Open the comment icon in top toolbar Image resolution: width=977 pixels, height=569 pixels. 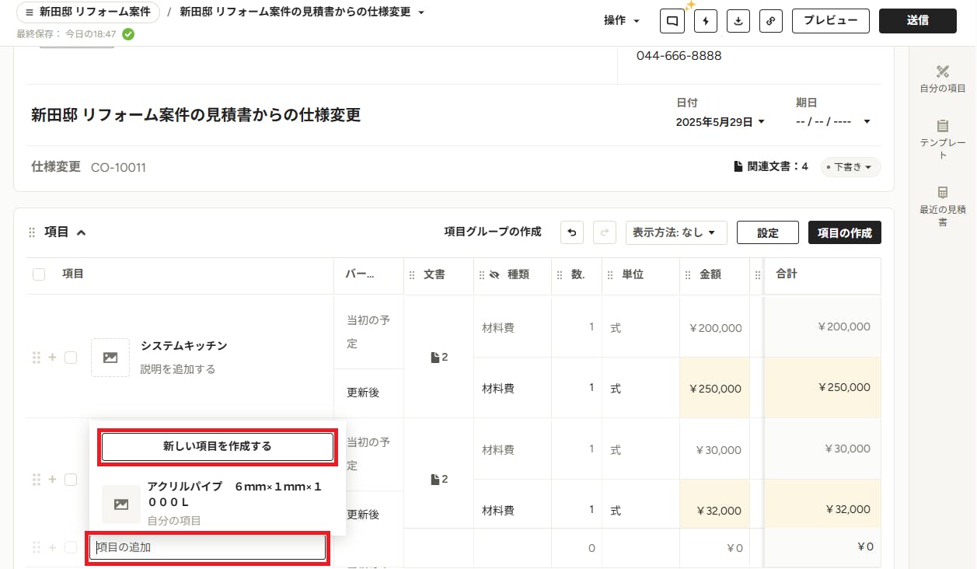pyautogui.click(x=672, y=21)
